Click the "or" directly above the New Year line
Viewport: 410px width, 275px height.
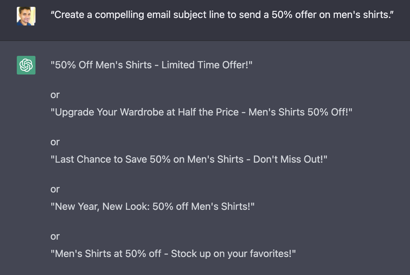55,189
